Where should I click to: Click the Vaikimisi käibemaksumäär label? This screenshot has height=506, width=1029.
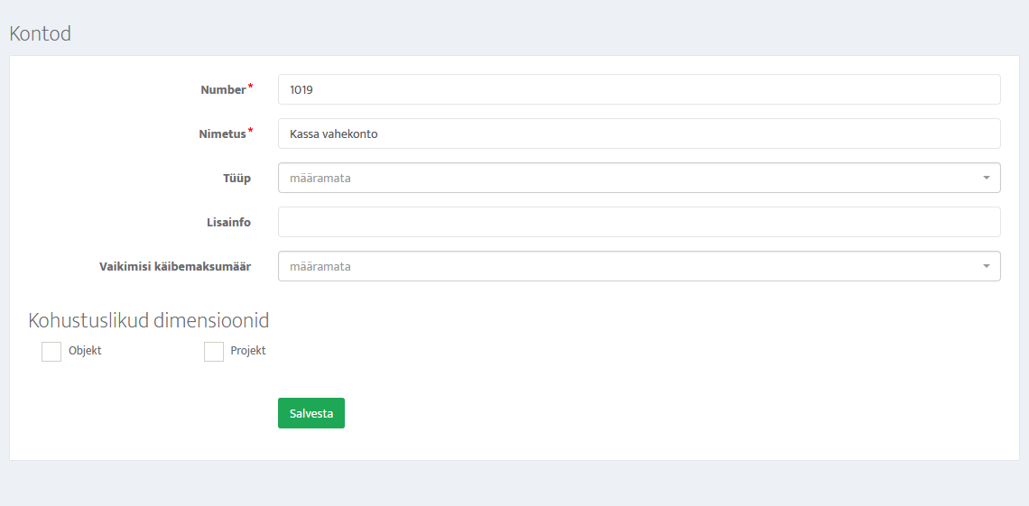point(175,267)
